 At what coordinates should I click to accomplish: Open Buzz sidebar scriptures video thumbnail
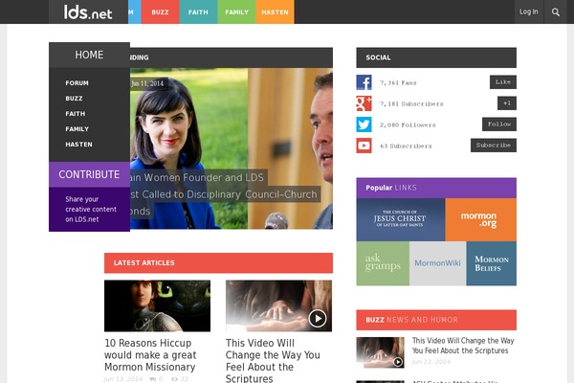[381, 352]
